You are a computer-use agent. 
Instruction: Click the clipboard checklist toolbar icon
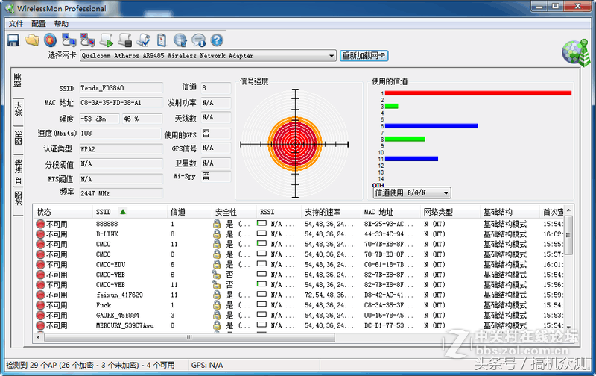(x=162, y=40)
